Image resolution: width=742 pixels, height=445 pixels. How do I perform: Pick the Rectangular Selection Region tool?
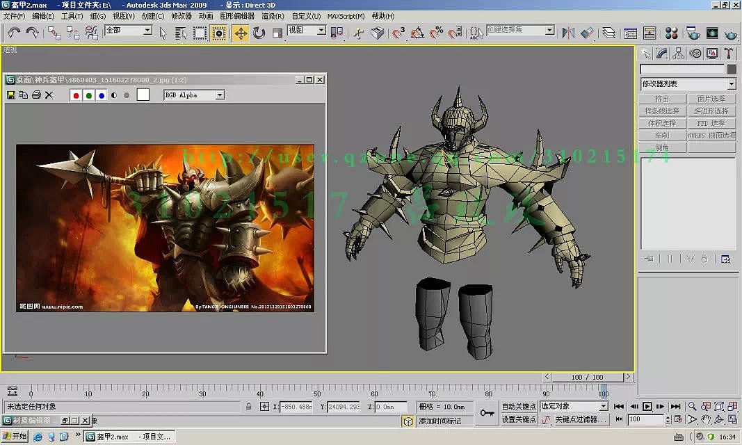tap(200, 33)
